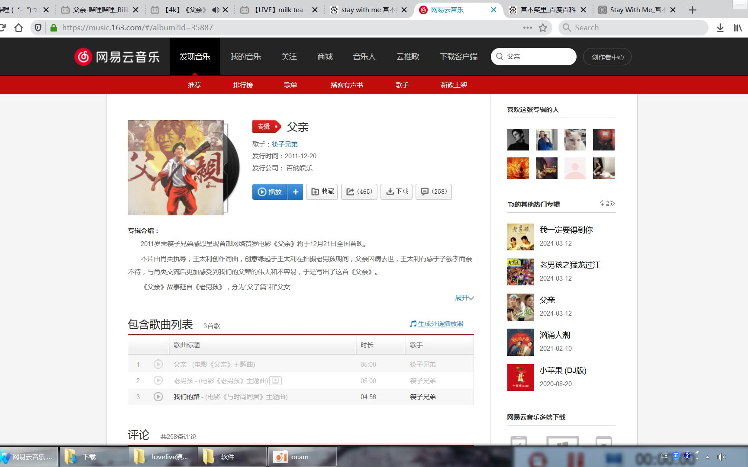
Task: Select 歌单 in red sub-navigation
Action: (290, 85)
